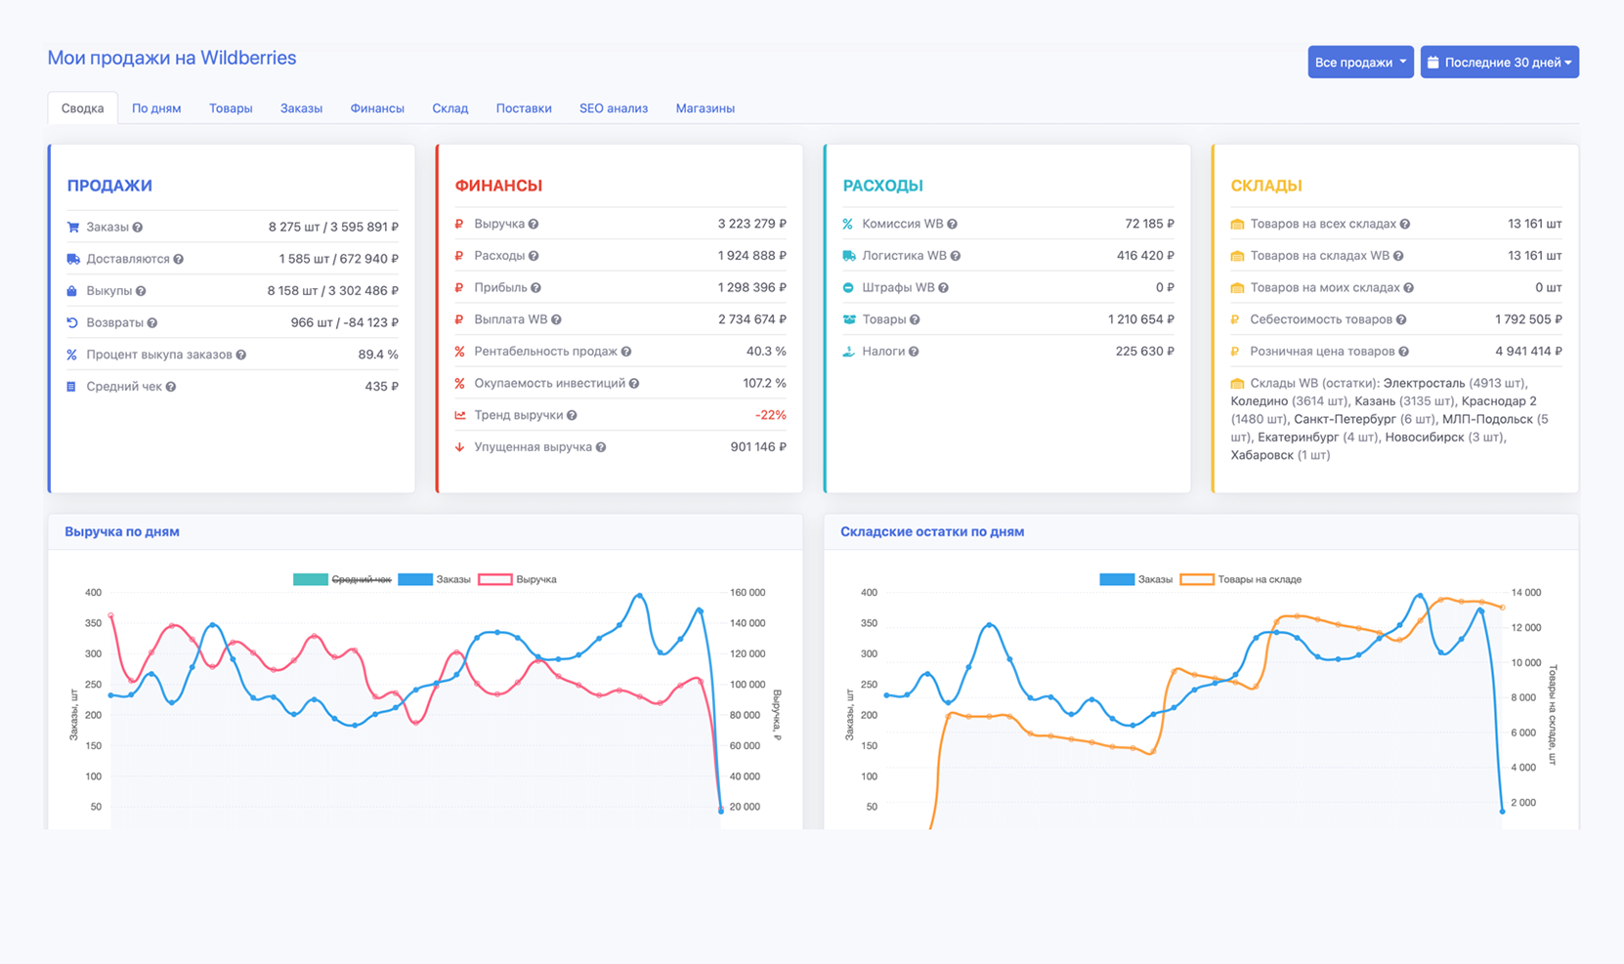This screenshot has height=964, width=1624.
Task: Click help icon next to Налоги
Action: [x=914, y=352]
